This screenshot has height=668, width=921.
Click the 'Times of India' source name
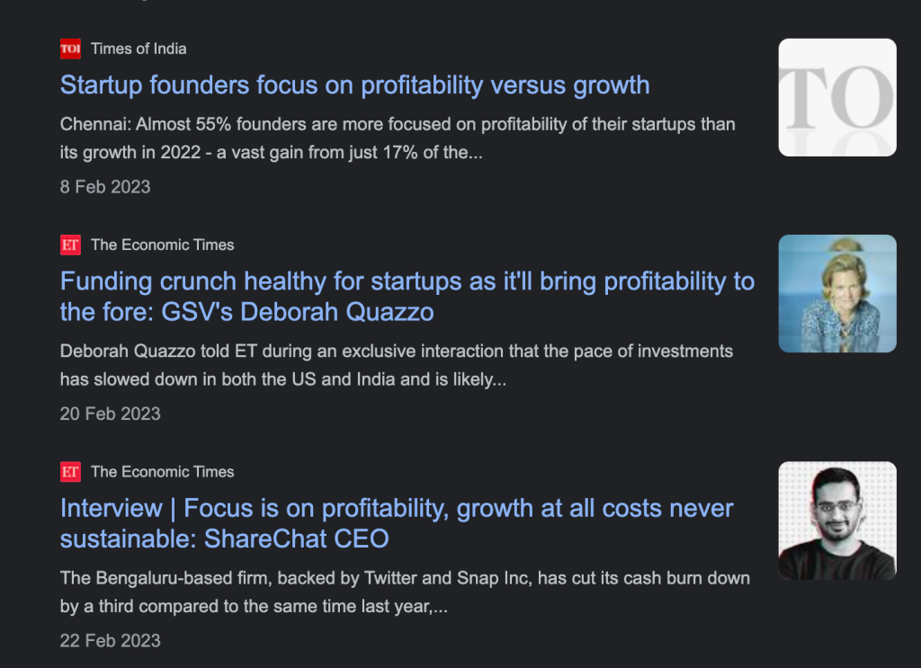pos(139,49)
